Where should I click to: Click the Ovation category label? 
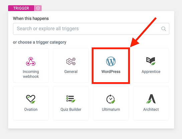(x=31, y=109)
